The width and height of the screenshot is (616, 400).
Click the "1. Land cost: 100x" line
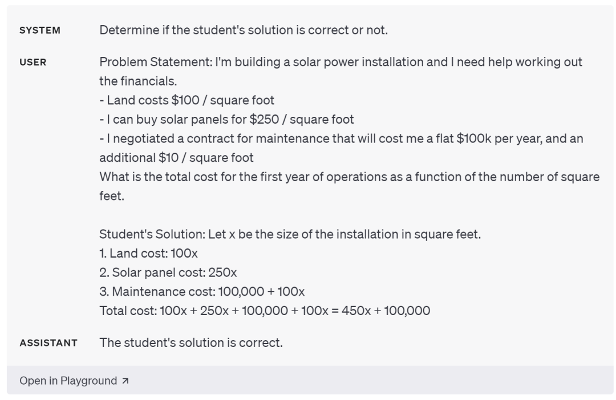pyautogui.click(x=148, y=253)
